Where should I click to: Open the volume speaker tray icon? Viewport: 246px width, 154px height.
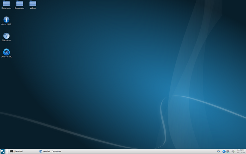pyautogui.click(x=233, y=151)
